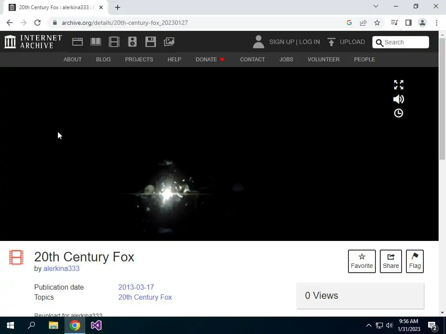Open Windows taskbar search
Image resolution: width=446 pixels, height=334 pixels.
click(31, 325)
